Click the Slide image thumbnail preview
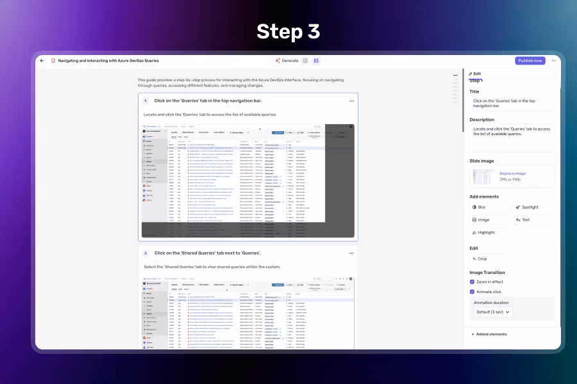The image size is (577, 384). click(x=484, y=177)
